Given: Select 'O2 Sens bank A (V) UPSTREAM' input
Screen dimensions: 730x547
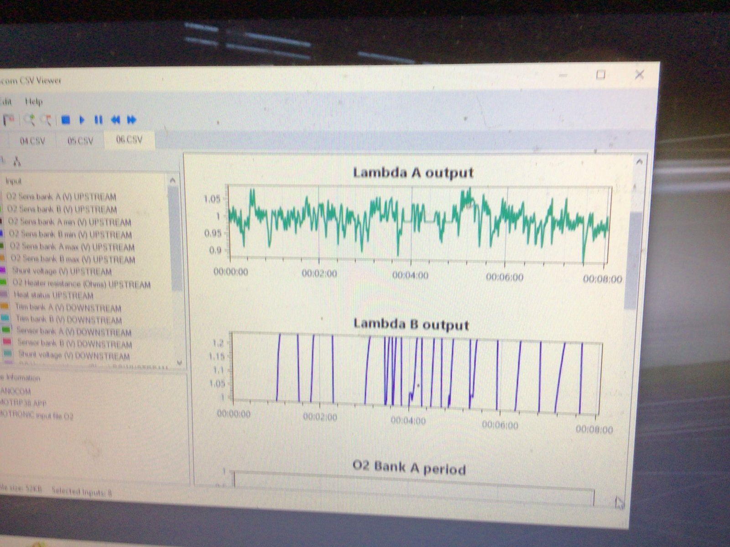Looking at the screenshot, I should tap(61, 197).
